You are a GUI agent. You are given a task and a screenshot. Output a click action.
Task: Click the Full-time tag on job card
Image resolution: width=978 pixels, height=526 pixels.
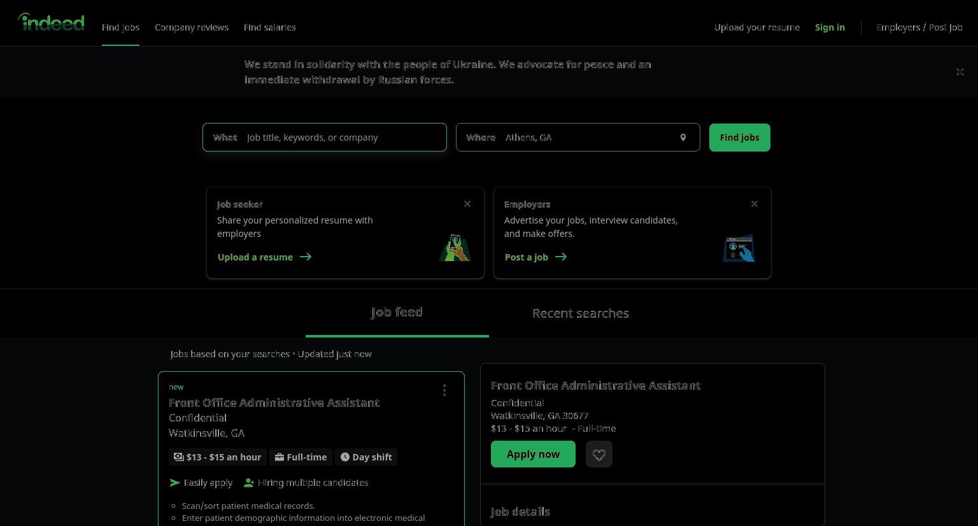click(x=301, y=457)
